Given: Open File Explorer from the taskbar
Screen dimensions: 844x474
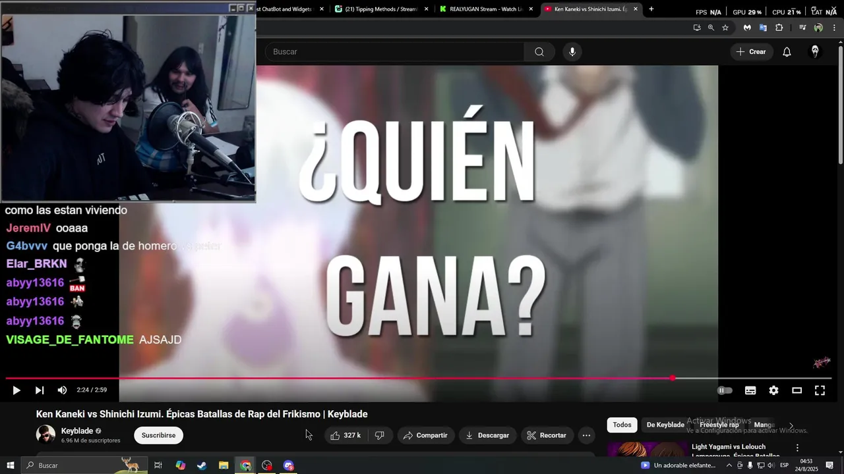Looking at the screenshot, I should pyautogui.click(x=224, y=465).
